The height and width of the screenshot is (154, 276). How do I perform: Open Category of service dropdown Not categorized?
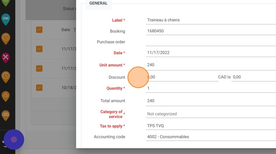point(211,114)
